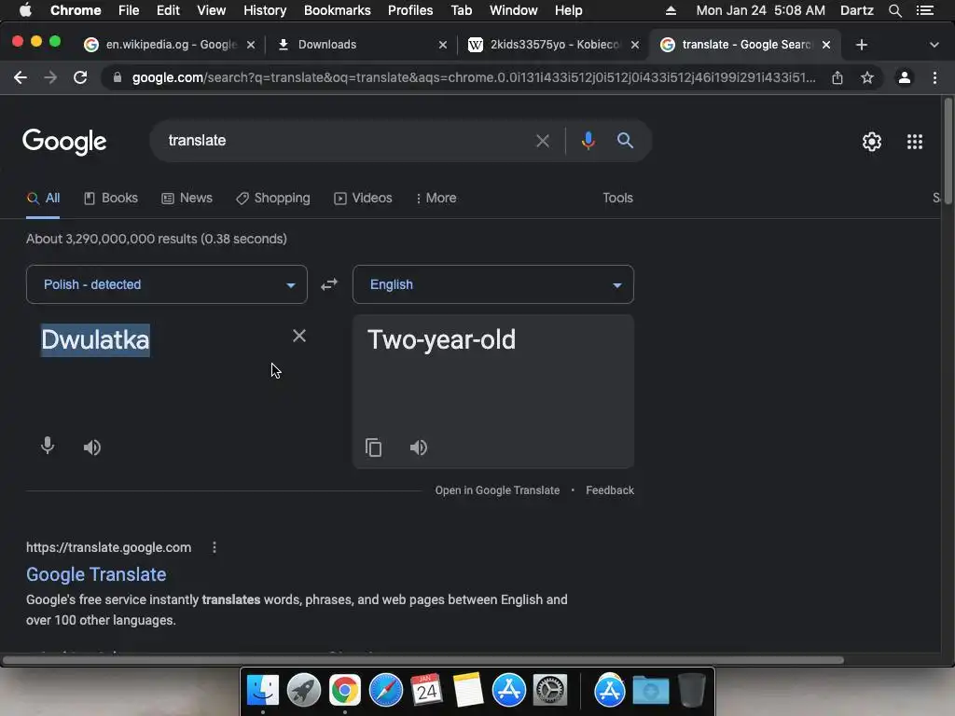955x716 pixels.
Task: Open Google apps grid
Action: 914,142
